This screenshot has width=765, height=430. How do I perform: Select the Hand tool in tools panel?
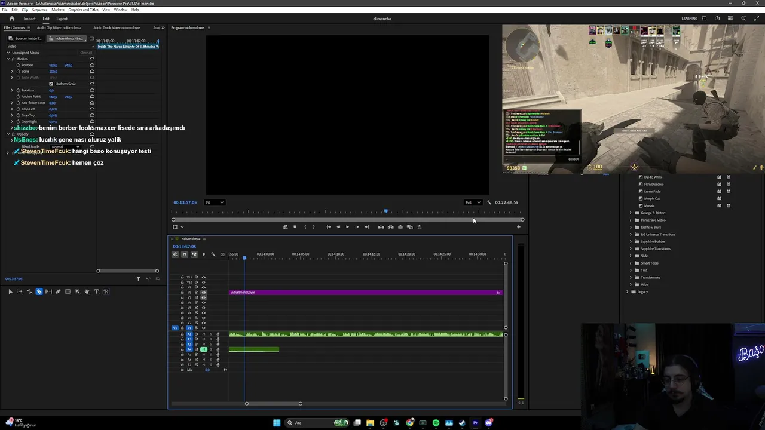pyautogui.click(x=87, y=291)
